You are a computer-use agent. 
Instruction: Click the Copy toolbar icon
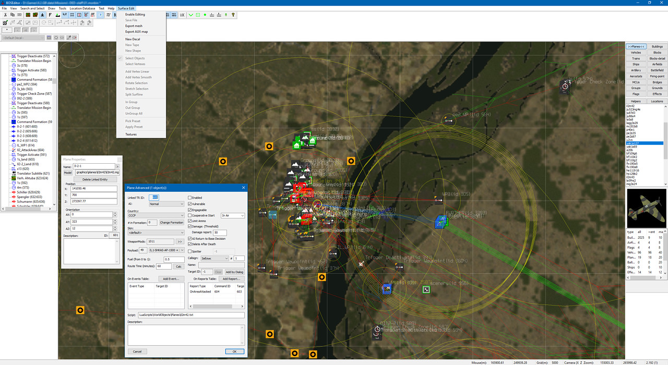point(13,15)
